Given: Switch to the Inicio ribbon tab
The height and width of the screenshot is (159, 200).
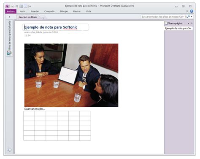Looking at the screenshot, I should 22,11.
